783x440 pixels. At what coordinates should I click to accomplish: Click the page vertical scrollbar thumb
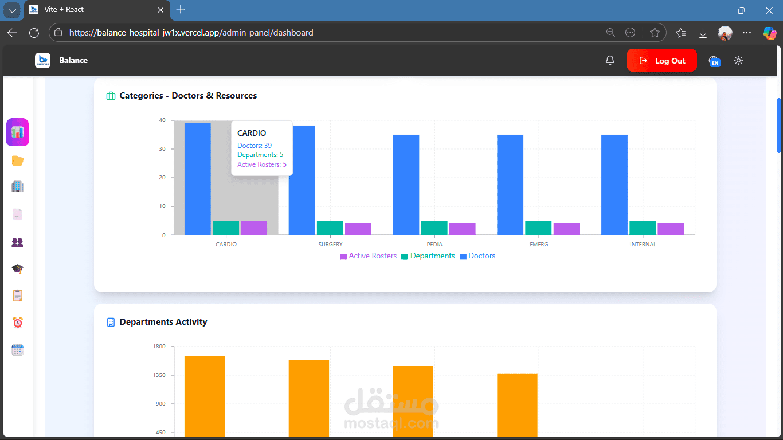coord(778,125)
